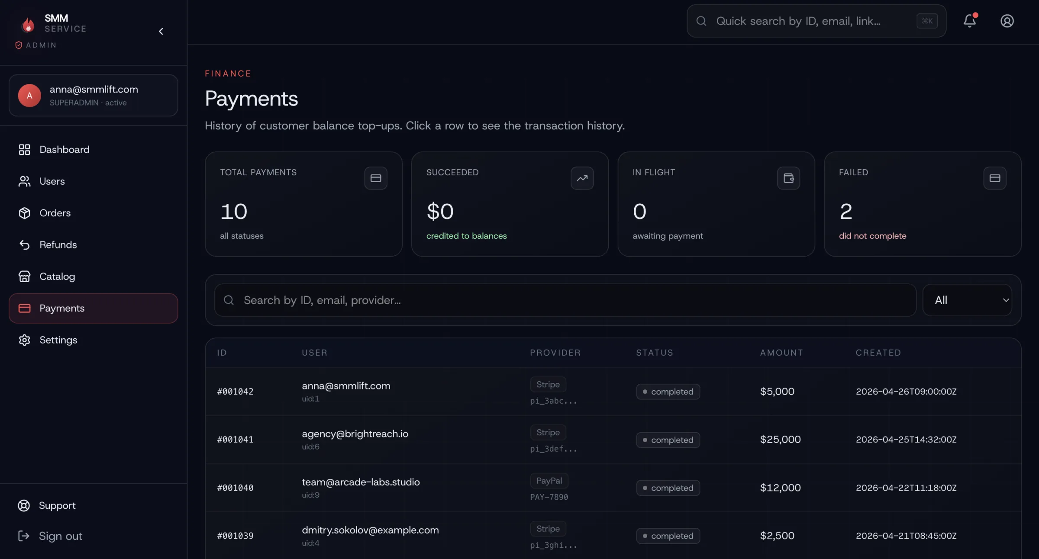Screen dimensions: 1039x559
Task: Click the card icon on Failed card
Action: (994, 178)
